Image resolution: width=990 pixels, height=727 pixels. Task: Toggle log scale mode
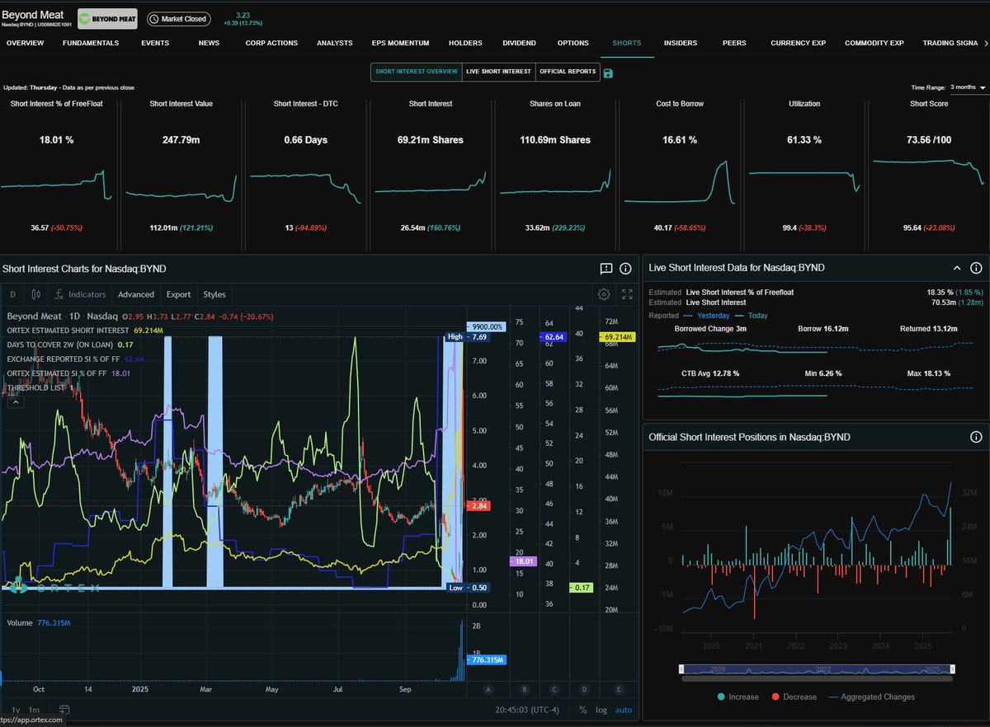(602, 709)
